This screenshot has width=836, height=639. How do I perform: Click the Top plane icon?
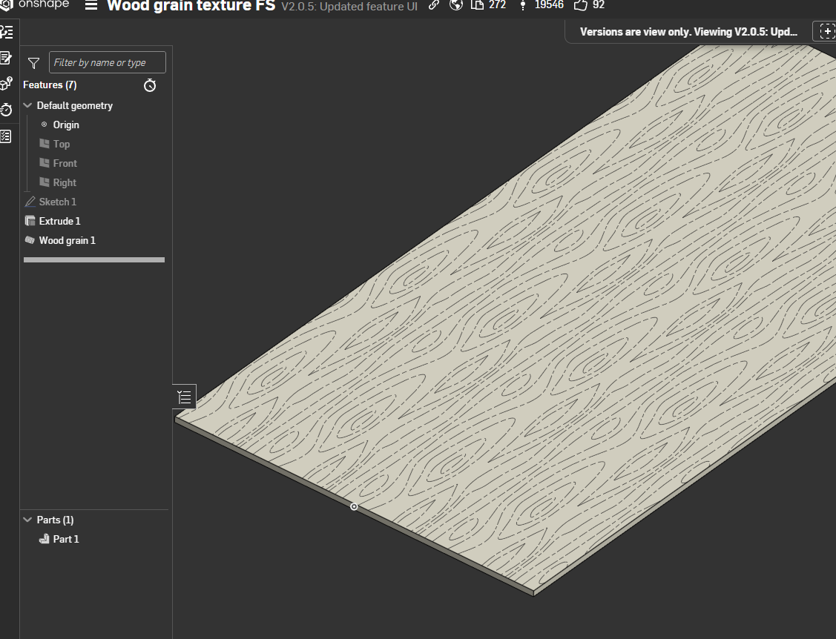[x=45, y=143]
